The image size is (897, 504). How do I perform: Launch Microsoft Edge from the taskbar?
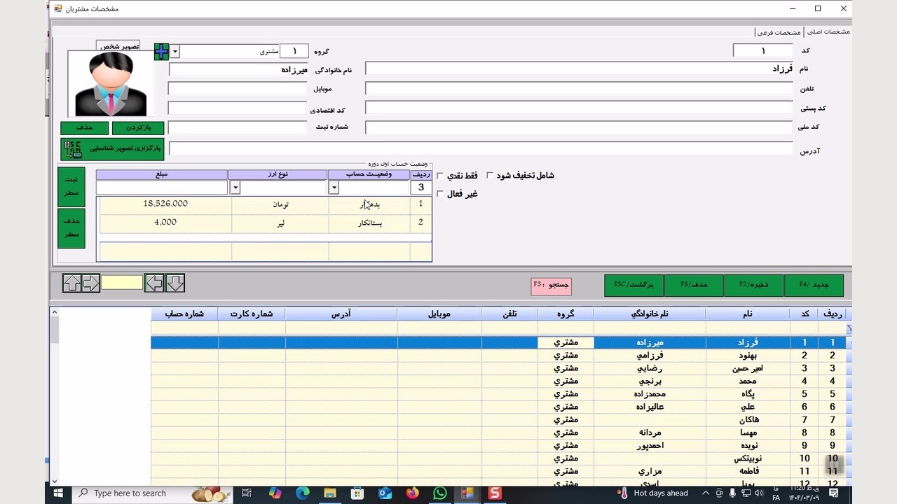pos(302,493)
